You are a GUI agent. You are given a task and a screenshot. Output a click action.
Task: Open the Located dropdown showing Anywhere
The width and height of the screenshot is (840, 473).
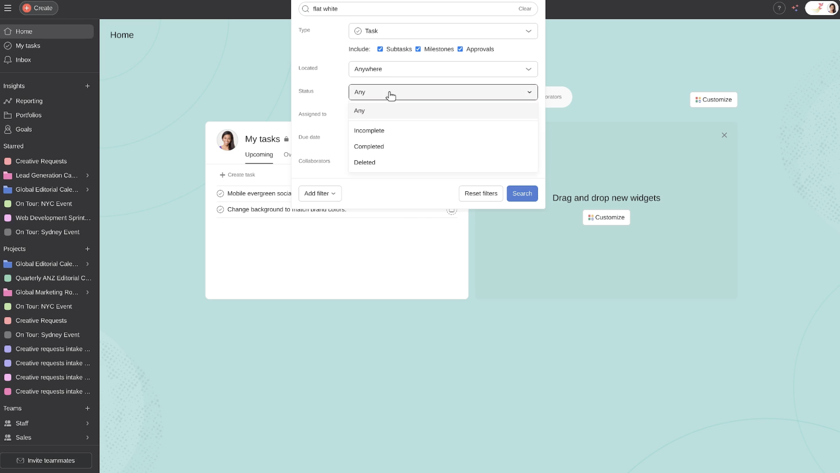click(443, 69)
